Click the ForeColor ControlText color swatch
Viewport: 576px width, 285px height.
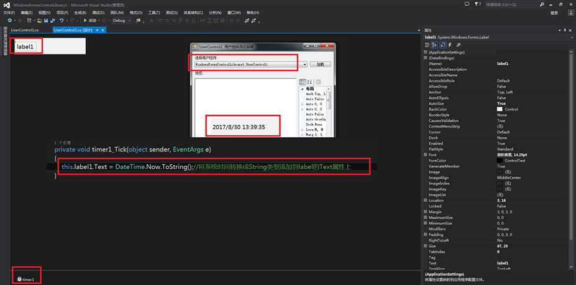(x=500, y=160)
